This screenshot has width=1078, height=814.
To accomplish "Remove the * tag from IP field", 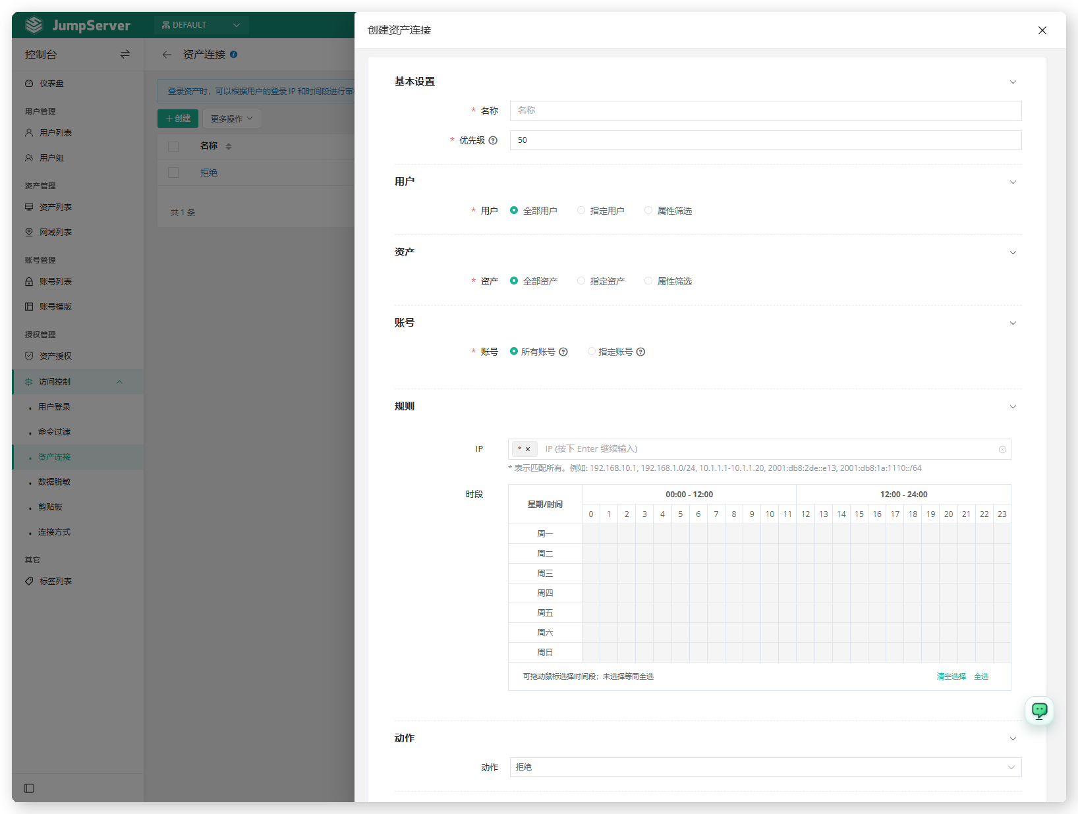I will point(528,449).
